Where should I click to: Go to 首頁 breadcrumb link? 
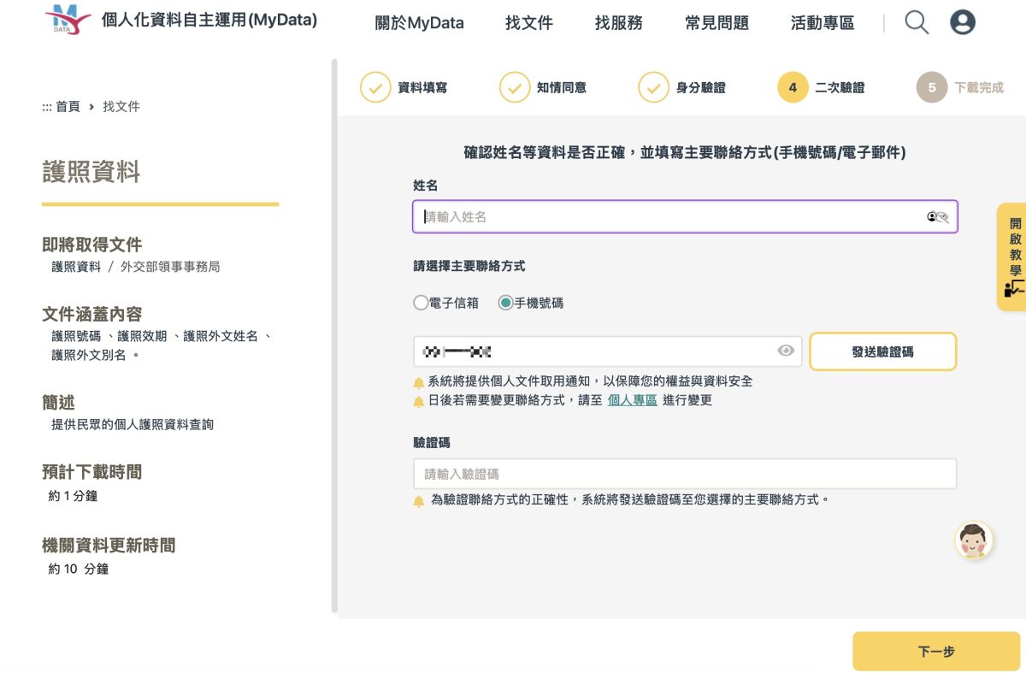click(68, 107)
